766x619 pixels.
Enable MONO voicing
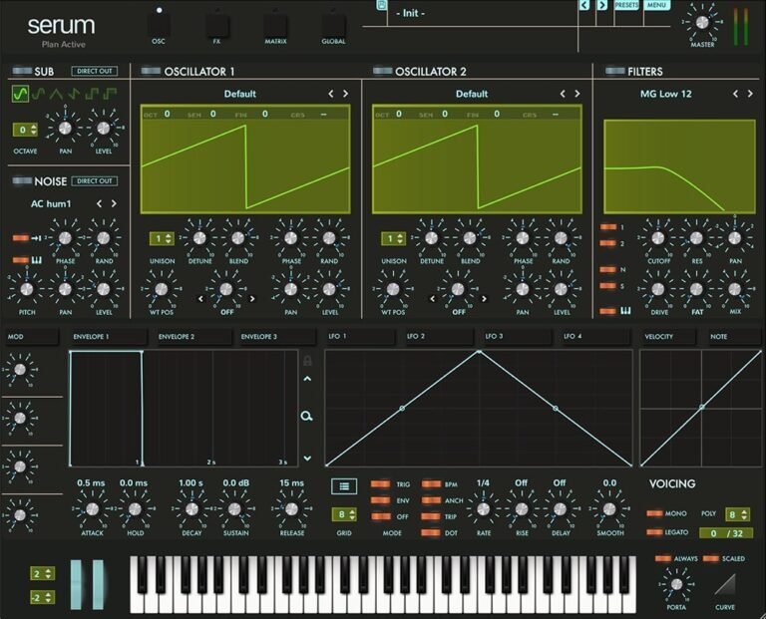point(654,513)
